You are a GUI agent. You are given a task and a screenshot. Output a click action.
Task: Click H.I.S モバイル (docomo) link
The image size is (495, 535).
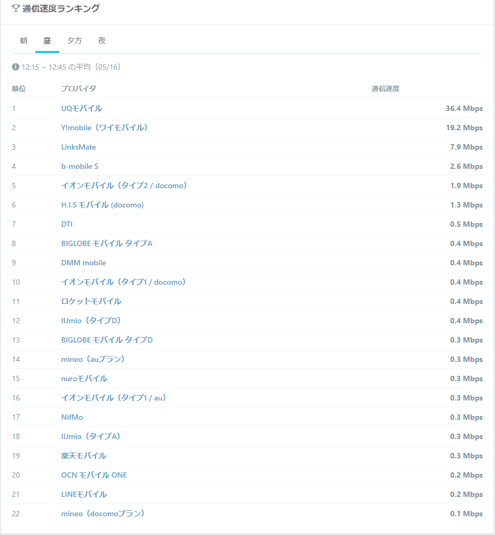102,205
